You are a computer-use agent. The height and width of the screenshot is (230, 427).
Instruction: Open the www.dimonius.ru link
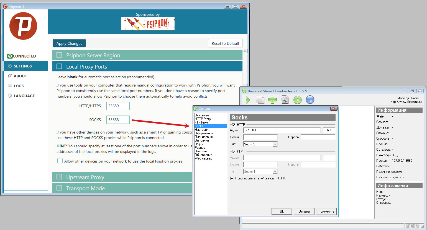(406, 102)
